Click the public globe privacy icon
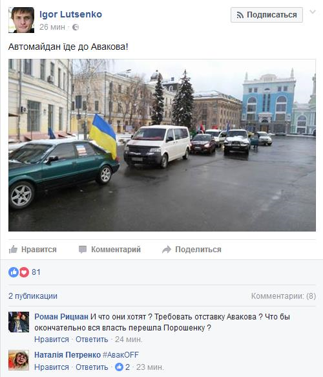 point(76,27)
